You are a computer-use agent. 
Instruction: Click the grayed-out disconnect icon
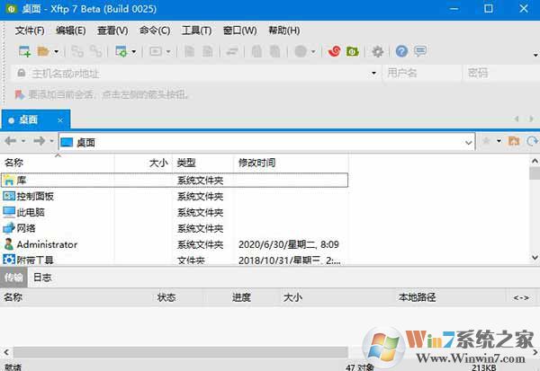click(95, 51)
